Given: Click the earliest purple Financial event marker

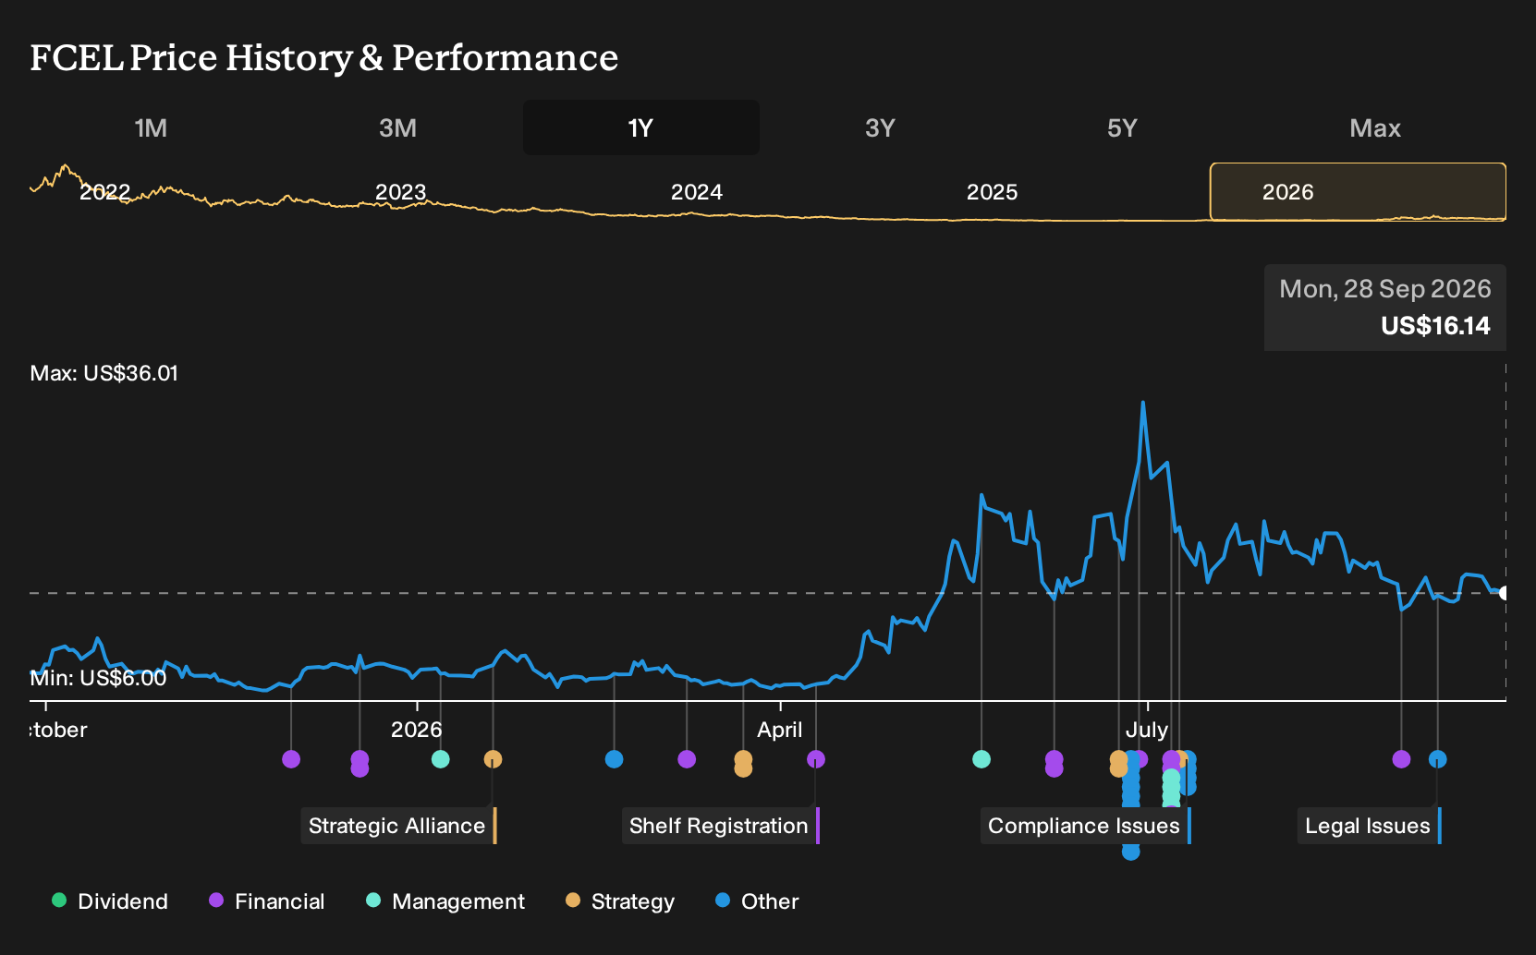Looking at the screenshot, I should [291, 759].
